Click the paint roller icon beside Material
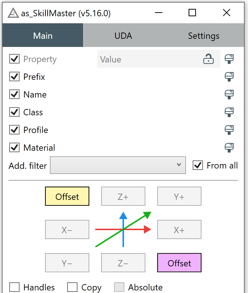Screen dimensions: 248x293 [x=229, y=148]
